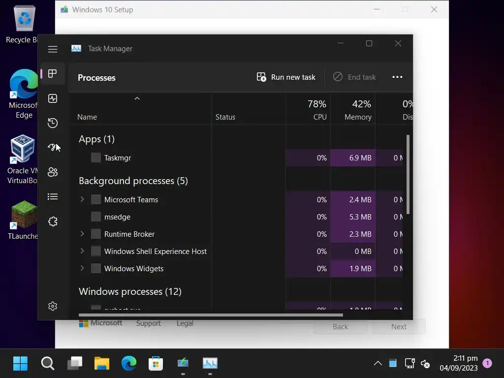The width and height of the screenshot is (504, 378).
Task: Open TLauncher desktop shortcut
Action: point(23,220)
